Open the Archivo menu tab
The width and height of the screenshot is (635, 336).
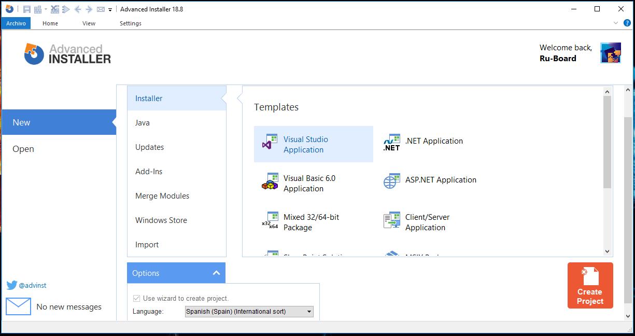16,23
